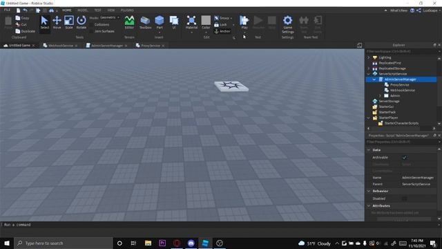
Task: Activate the Rotate tool
Action: click(81, 22)
